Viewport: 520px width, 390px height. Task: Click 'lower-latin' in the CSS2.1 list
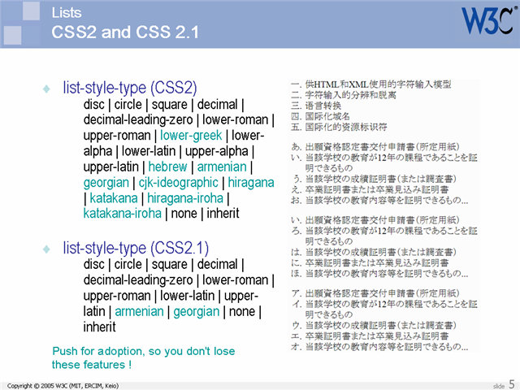tap(188, 296)
